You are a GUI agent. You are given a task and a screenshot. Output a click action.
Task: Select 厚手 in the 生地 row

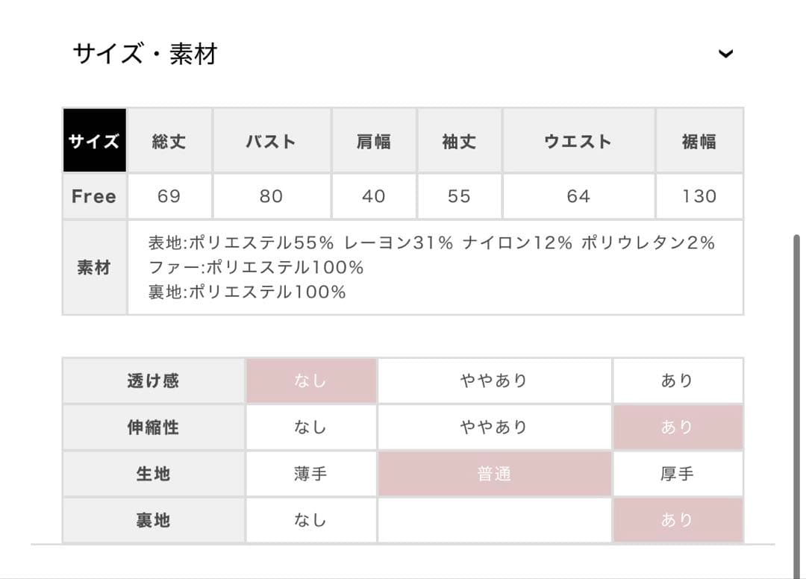tap(678, 474)
